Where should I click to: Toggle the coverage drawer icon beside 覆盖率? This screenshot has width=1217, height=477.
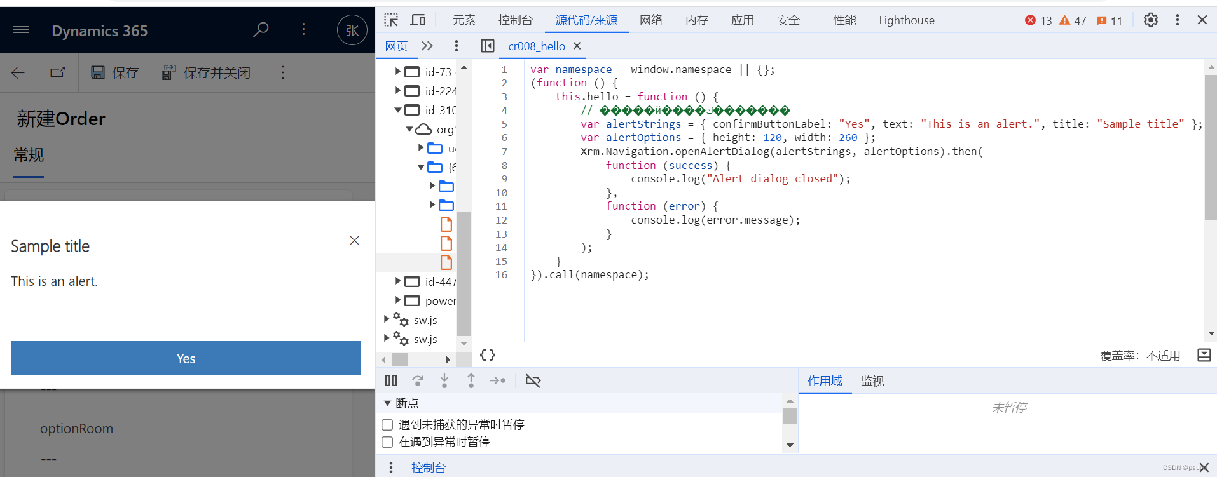(x=1204, y=355)
